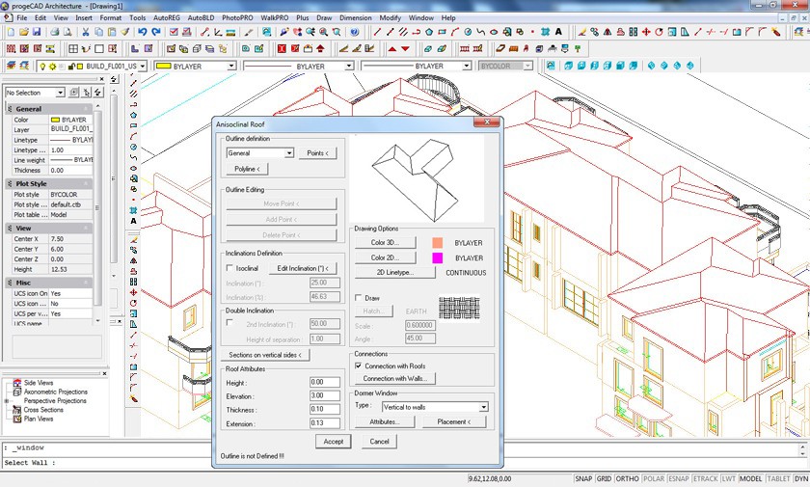Enable the Isoclinal checkbox
Viewport: 810px width, 487px height.
pos(229,267)
